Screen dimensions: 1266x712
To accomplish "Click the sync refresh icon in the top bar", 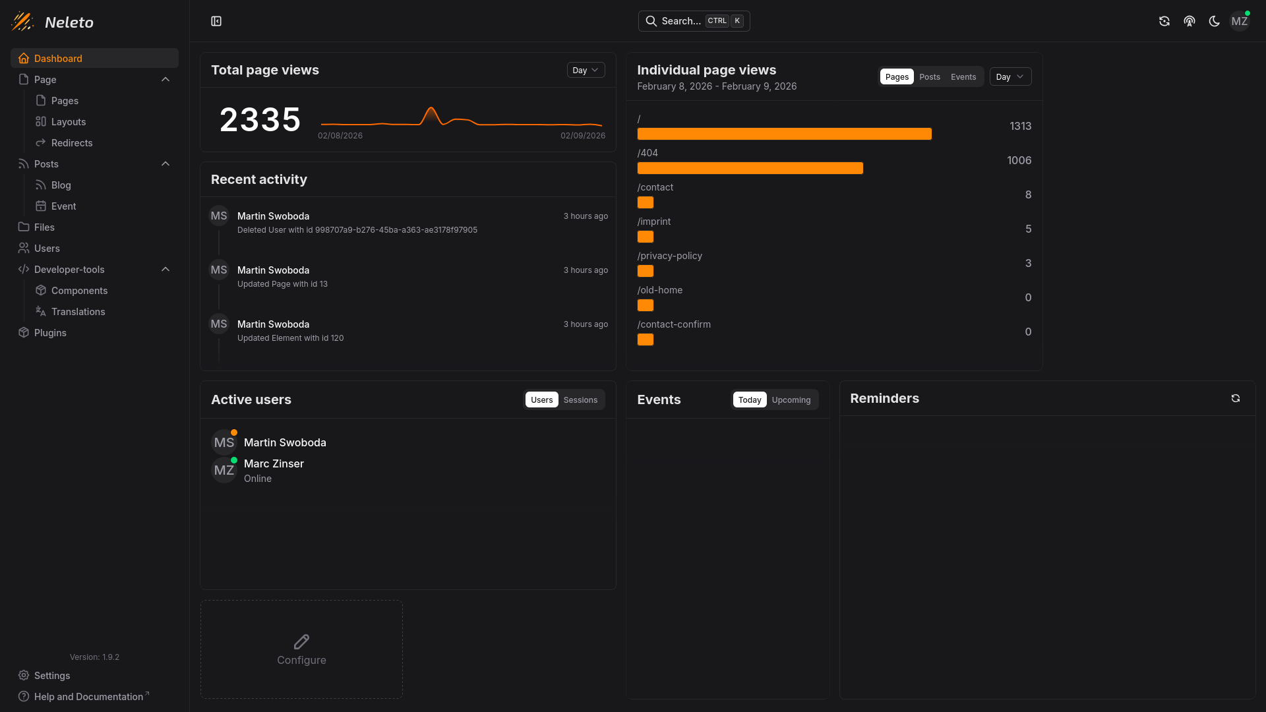I will click(1164, 21).
